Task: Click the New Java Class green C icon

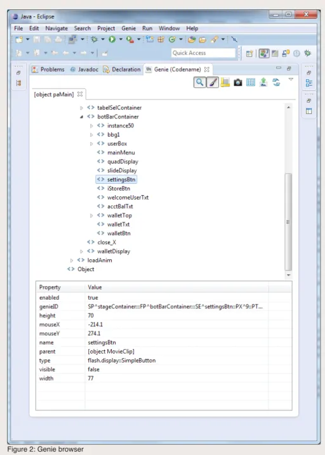Action: (172, 39)
